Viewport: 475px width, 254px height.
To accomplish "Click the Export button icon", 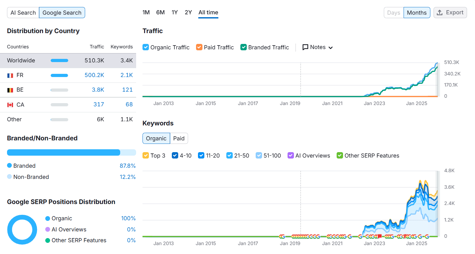I will click(x=440, y=13).
